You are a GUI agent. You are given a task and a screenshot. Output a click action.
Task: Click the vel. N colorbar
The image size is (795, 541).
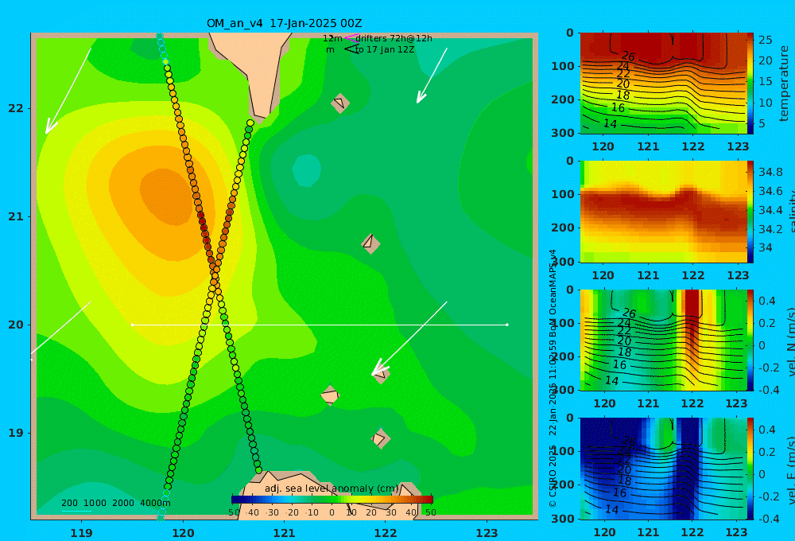(750, 340)
